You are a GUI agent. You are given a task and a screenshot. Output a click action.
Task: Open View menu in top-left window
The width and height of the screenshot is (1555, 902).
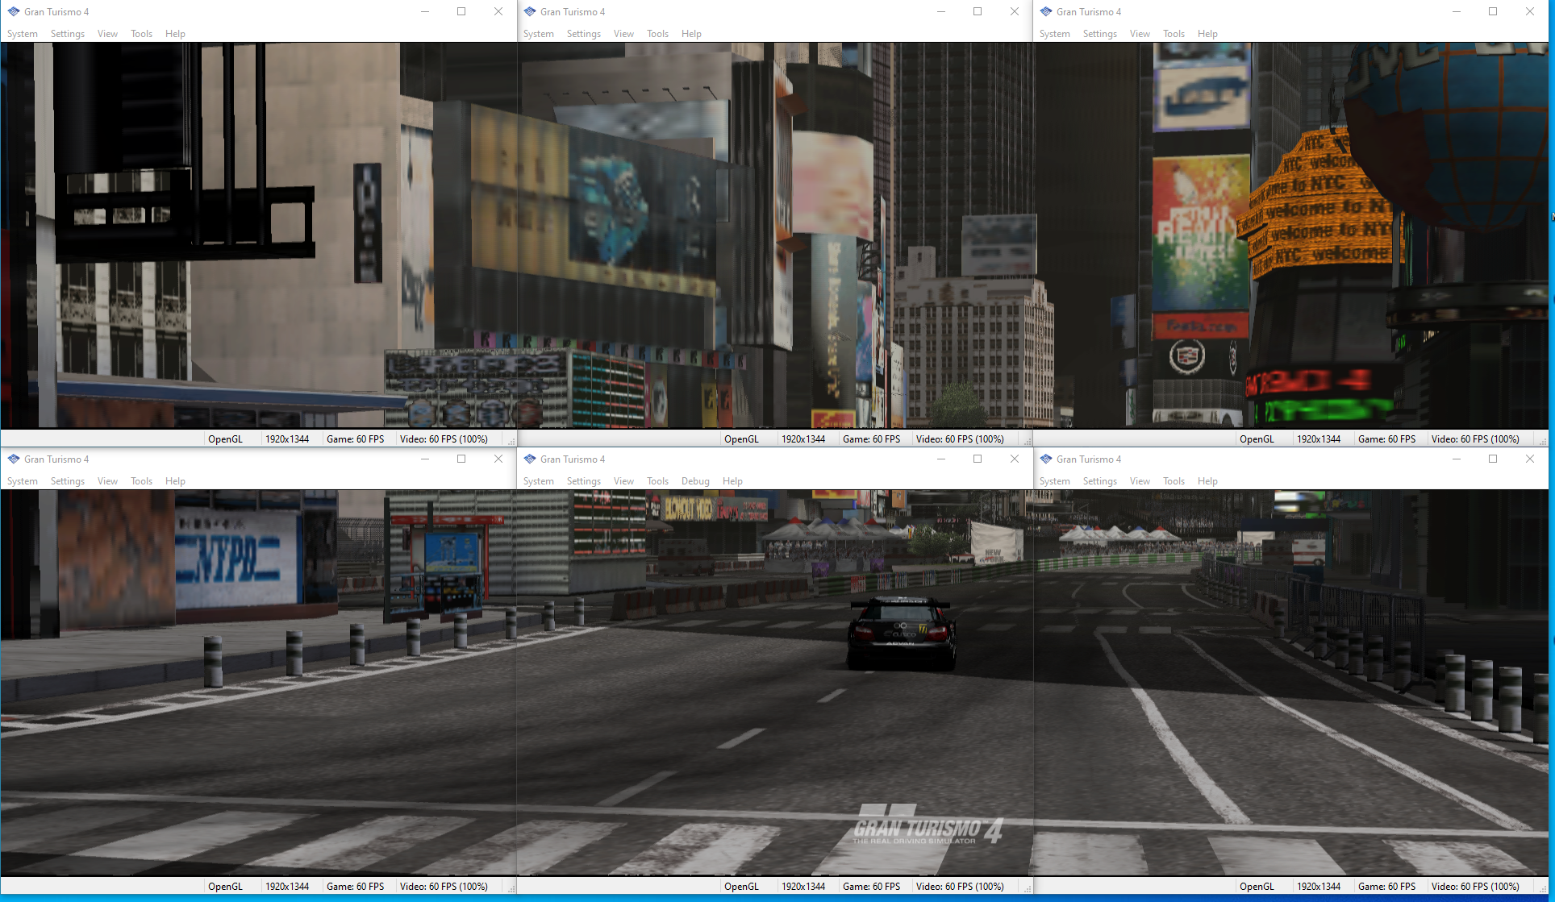pyautogui.click(x=107, y=34)
